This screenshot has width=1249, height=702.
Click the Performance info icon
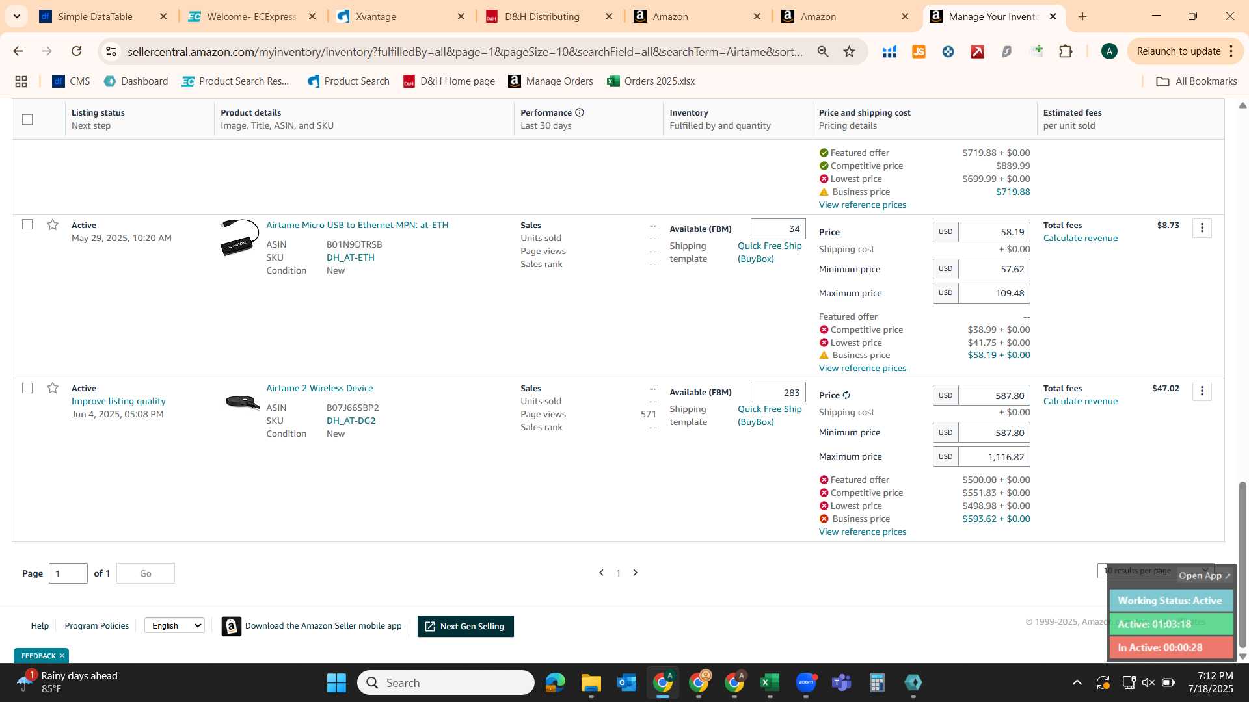click(x=579, y=112)
